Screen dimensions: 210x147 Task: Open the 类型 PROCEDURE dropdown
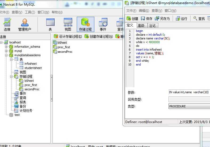click(x=189, y=106)
